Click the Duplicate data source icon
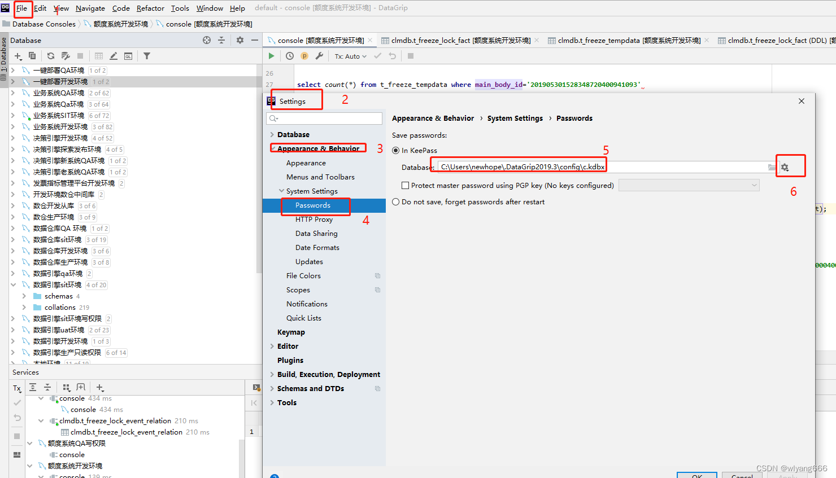836x478 pixels. click(32, 56)
